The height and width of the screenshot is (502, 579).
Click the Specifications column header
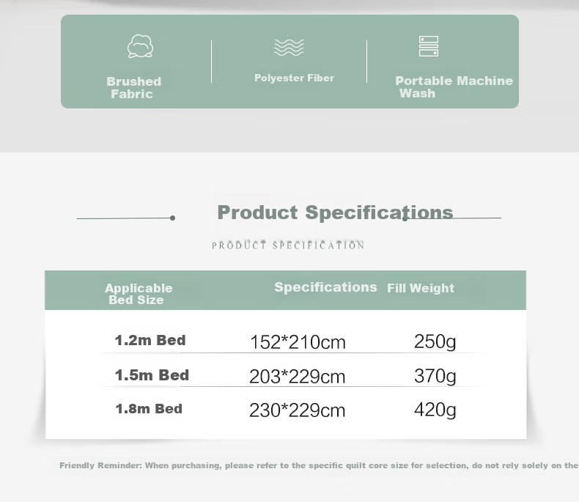pyautogui.click(x=325, y=287)
